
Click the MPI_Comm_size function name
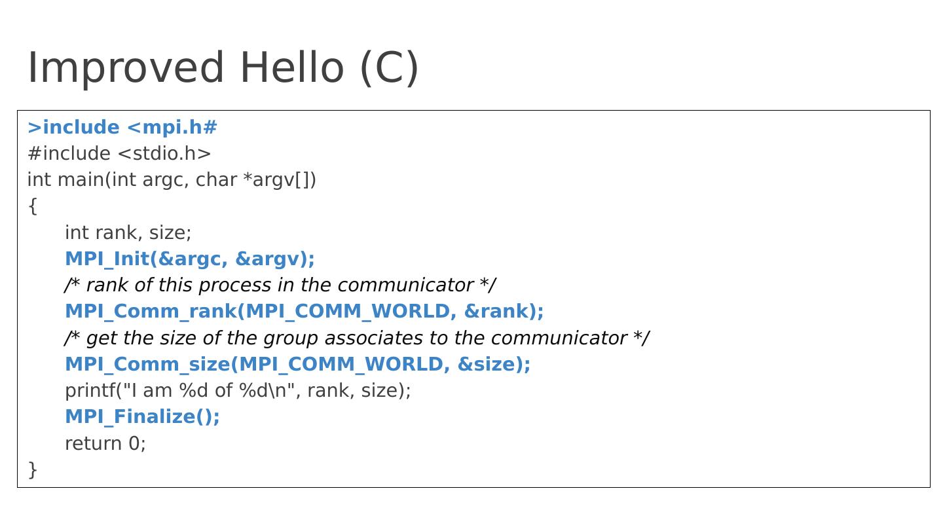point(147,364)
